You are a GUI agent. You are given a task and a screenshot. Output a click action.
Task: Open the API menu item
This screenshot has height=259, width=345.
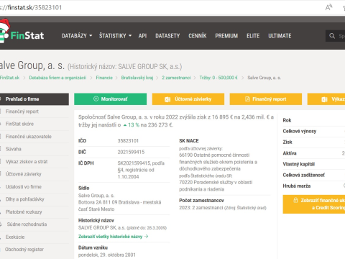(142, 36)
